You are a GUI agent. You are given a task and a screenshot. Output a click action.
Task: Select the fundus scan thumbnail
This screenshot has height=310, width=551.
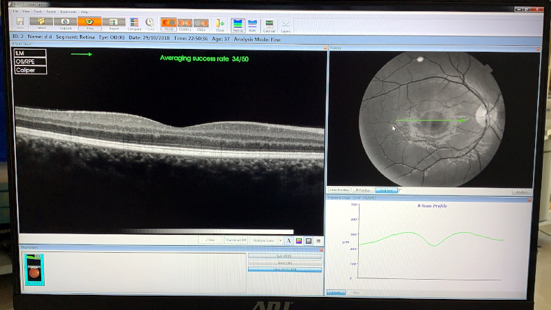click(x=33, y=269)
